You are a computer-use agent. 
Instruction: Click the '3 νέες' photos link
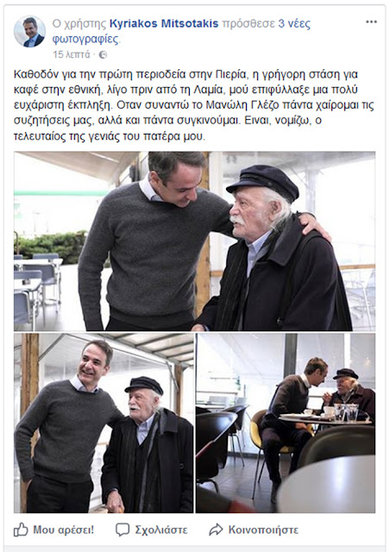294,23
